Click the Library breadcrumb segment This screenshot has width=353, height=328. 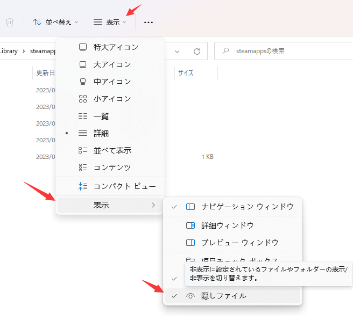point(9,51)
